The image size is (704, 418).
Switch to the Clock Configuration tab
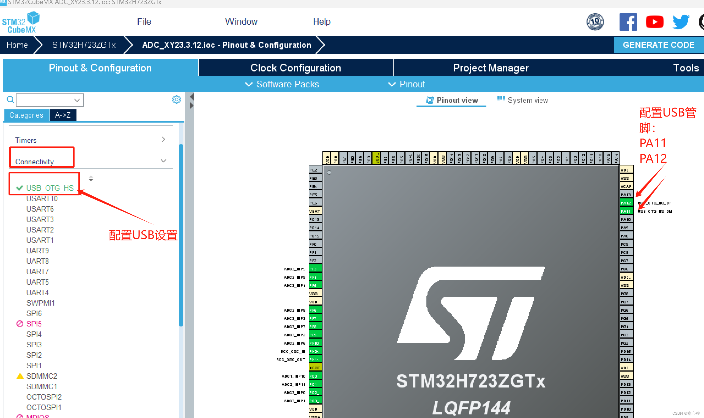coord(295,68)
